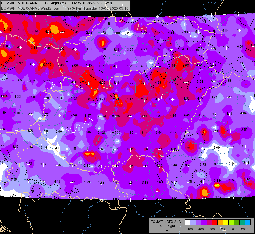The height and width of the screenshot is (234, 255).
Task: Click the wind shear value 5.30
Action: tap(174, 182)
